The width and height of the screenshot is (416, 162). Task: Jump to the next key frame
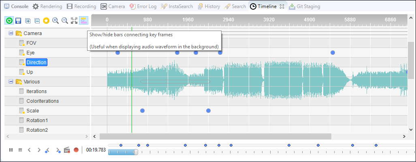(x=58, y=150)
